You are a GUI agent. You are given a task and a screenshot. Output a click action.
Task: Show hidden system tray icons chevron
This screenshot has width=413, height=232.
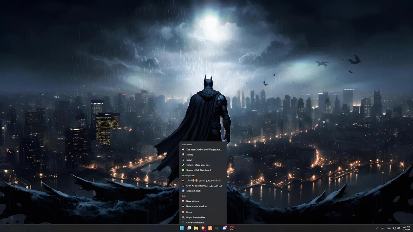(377, 228)
